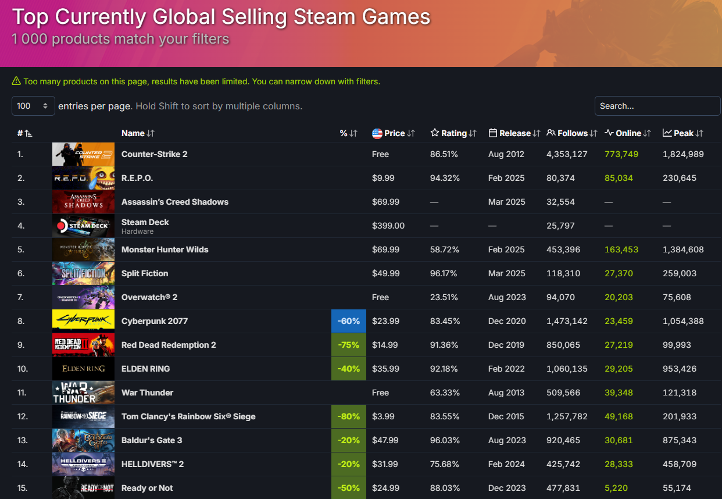Sort by the Peak column header
Viewport: 722px width, 499px height.
point(683,133)
